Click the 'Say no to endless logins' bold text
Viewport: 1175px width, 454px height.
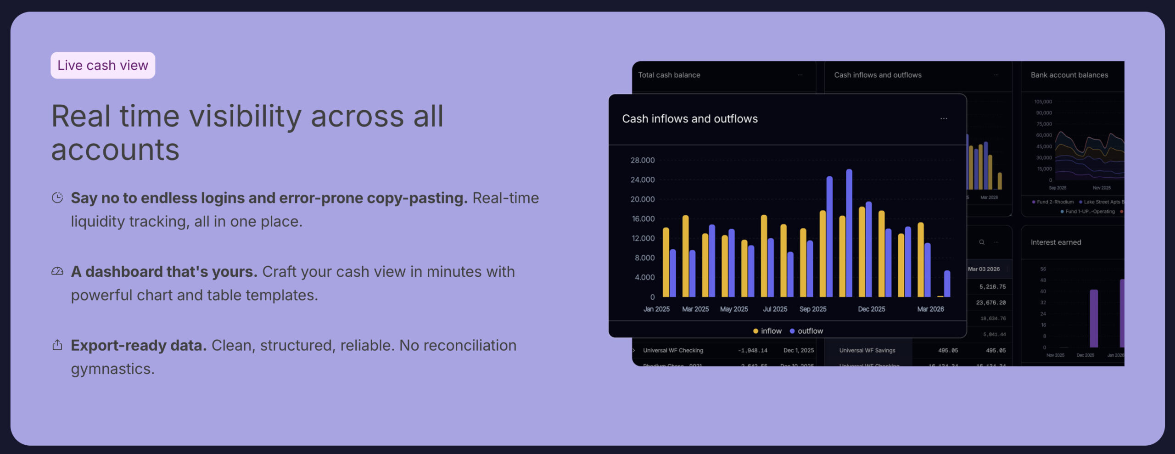pos(269,198)
